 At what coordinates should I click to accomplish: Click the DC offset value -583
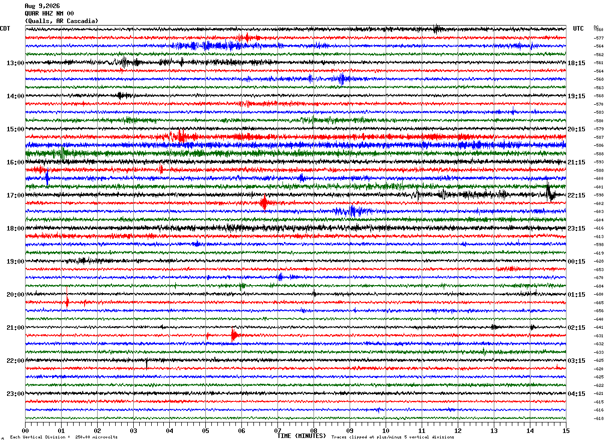click(x=598, y=113)
